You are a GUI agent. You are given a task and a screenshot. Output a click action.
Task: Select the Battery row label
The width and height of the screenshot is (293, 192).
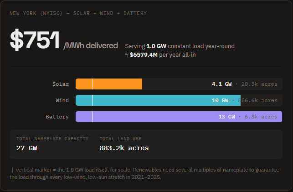point(57,117)
